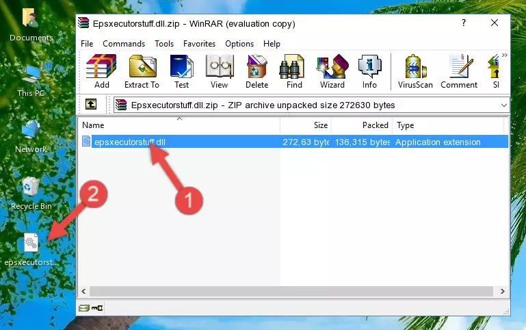This screenshot has width=526, height=330.
Task: Open the Favorites menu
Action: [199, 44]
